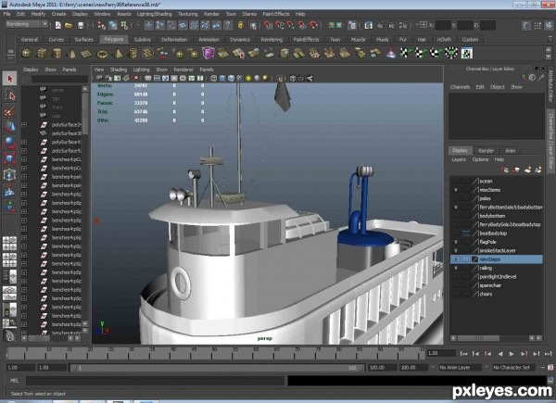556x403 pixels.
Task: Create a polygon cylinder from the shelf
Action: point(57,54)
